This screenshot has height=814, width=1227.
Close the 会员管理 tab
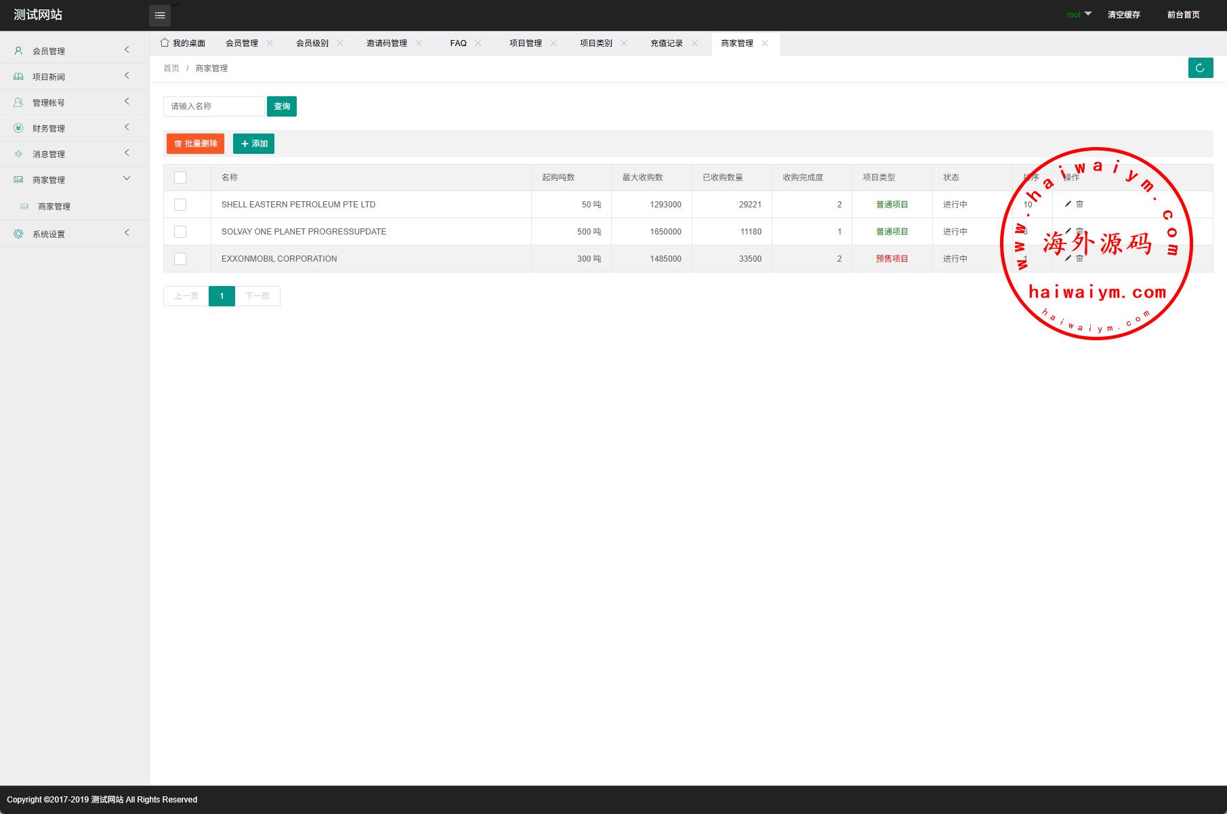pyautogui.click(x=270, y=43)
